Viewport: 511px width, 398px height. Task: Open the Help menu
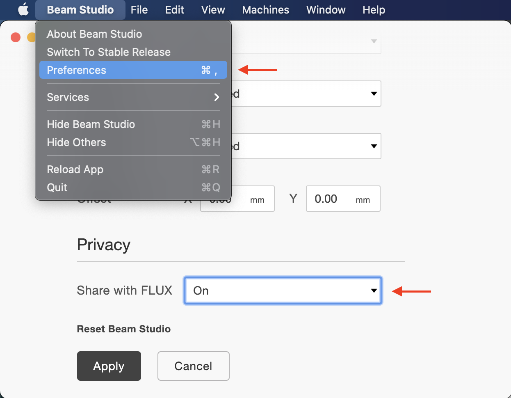[374, 10]
